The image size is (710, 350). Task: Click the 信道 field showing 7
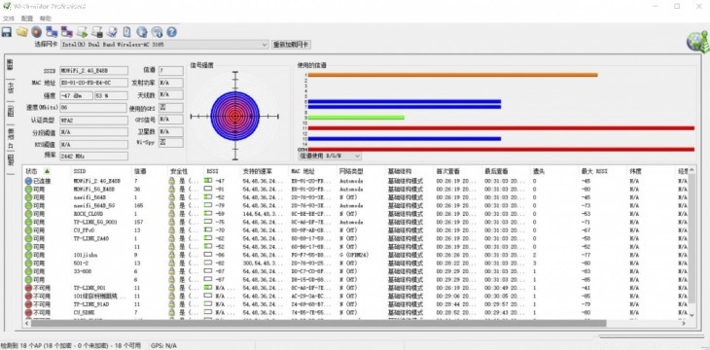(171, 71)
